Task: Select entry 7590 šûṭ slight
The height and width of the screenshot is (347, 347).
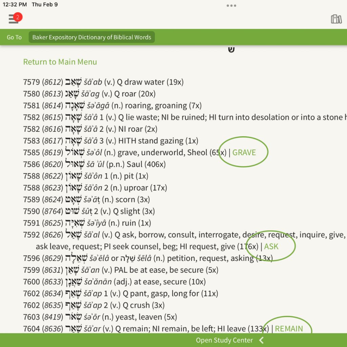Action: pos(89,211)
